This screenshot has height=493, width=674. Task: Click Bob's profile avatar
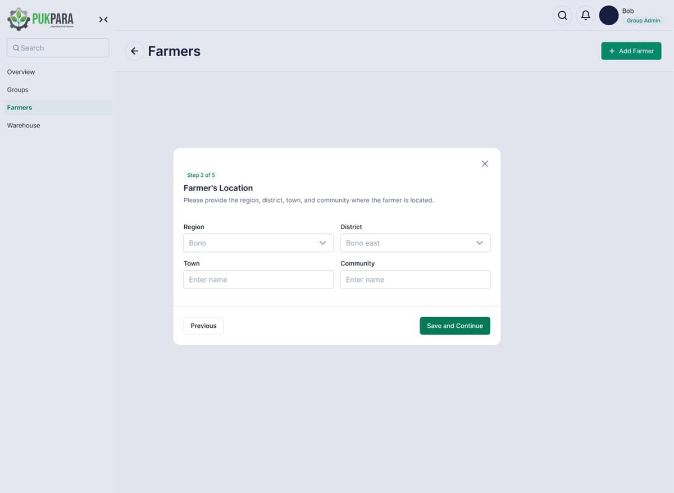[x=609, y=16]
